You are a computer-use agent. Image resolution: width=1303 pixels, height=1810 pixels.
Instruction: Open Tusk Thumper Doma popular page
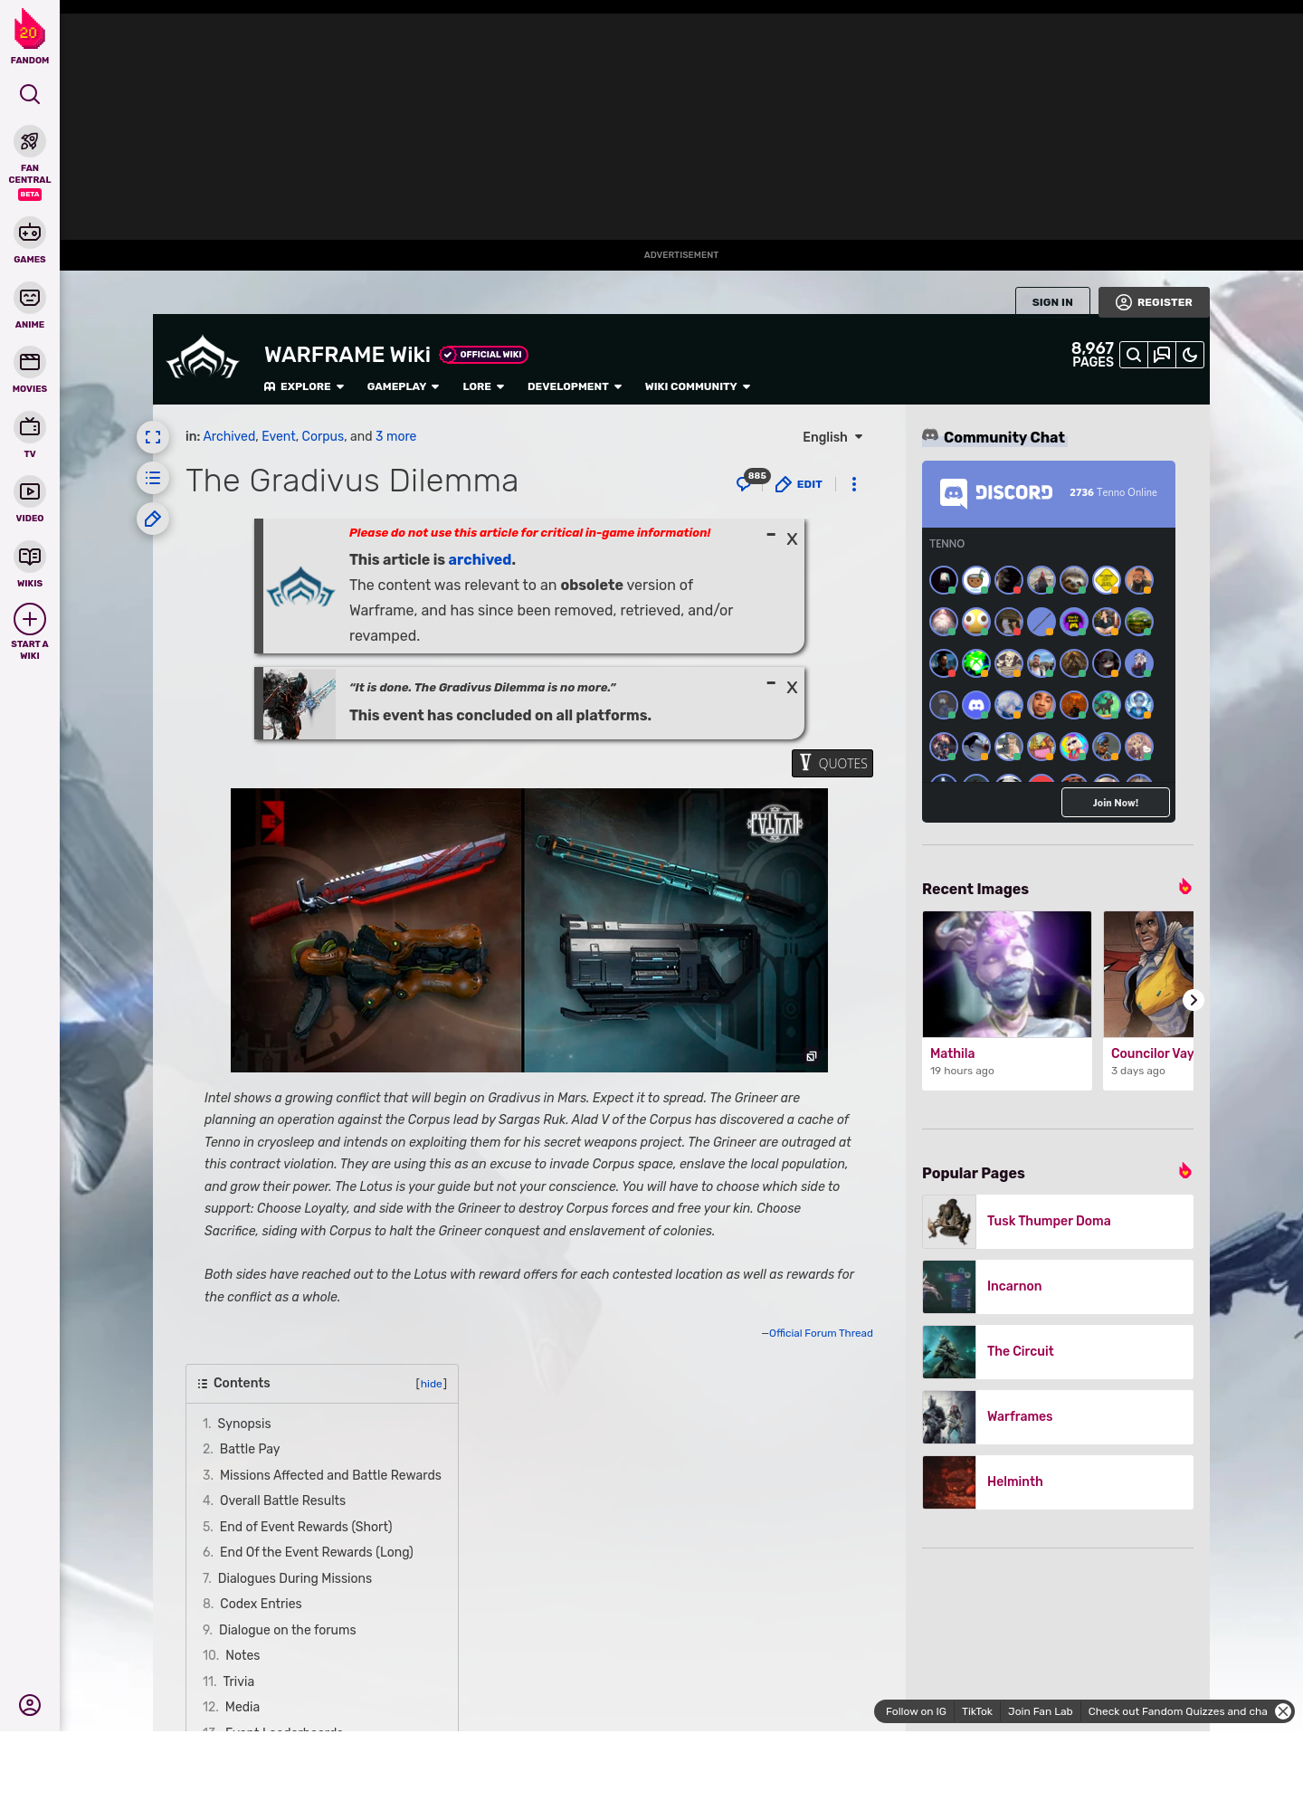[x=1058, y=1221]
